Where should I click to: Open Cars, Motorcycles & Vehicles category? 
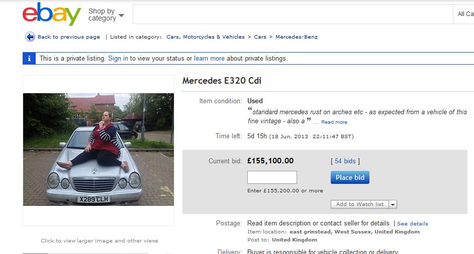point(206,37)
